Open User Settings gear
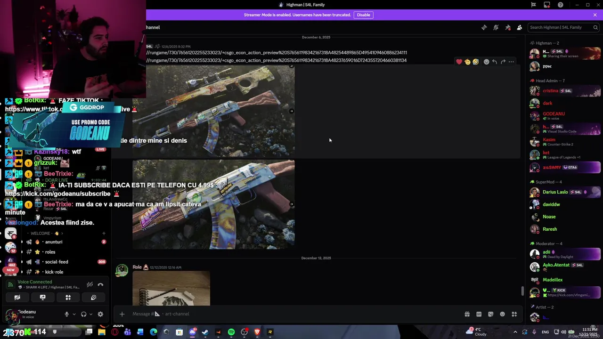 click(100, 314)
